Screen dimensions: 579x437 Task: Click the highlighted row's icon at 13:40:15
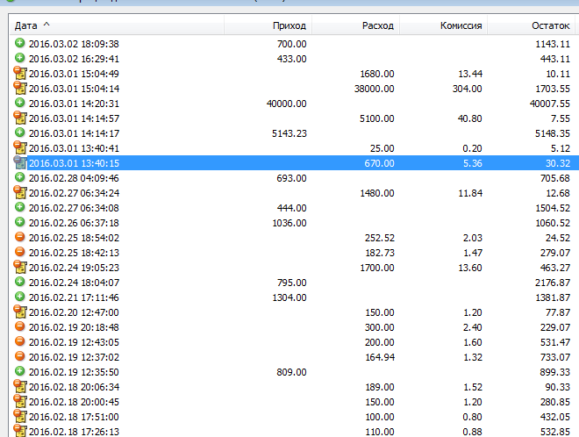click(x=20, y=162)
